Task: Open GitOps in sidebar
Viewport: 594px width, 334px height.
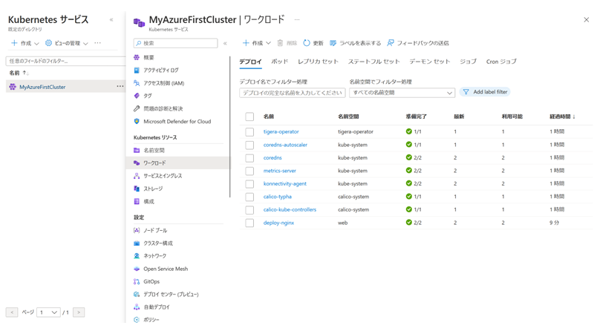Action: point(146,282)
